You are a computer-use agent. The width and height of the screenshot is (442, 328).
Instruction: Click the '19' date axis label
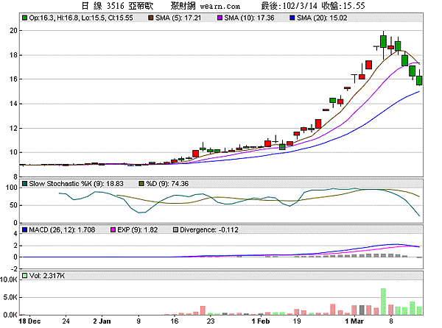coord(297,321)
